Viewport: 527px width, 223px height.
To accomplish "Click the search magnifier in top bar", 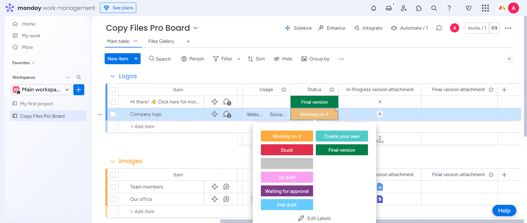I will (x=434, y=8).
